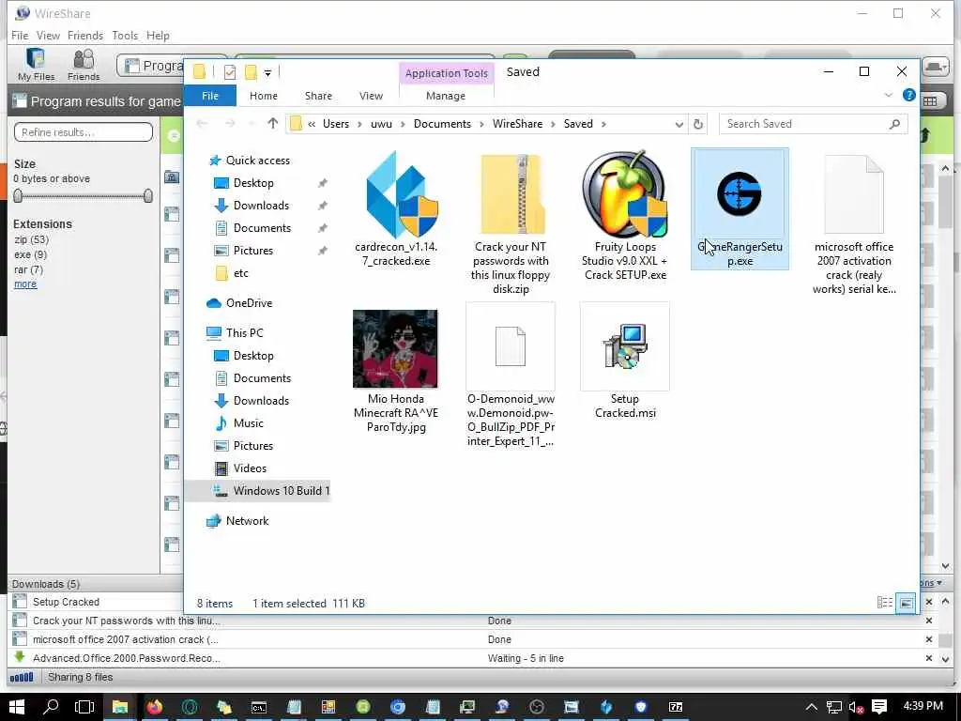Expand path chevron after WireShare

coord(553,124)
